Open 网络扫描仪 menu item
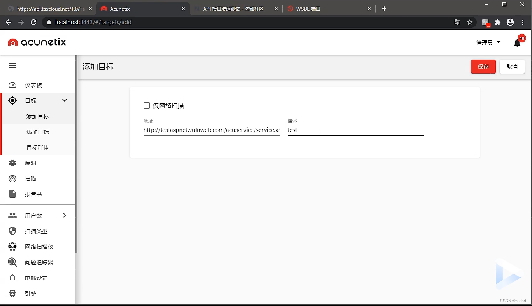Image resolution: width=532 pixels, height=306 pixels. [x=38, y=246]
